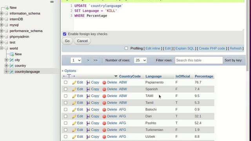Uncheck Enable foreign key checks
Screen dimensions: 251x141
(x=64, y=34)
